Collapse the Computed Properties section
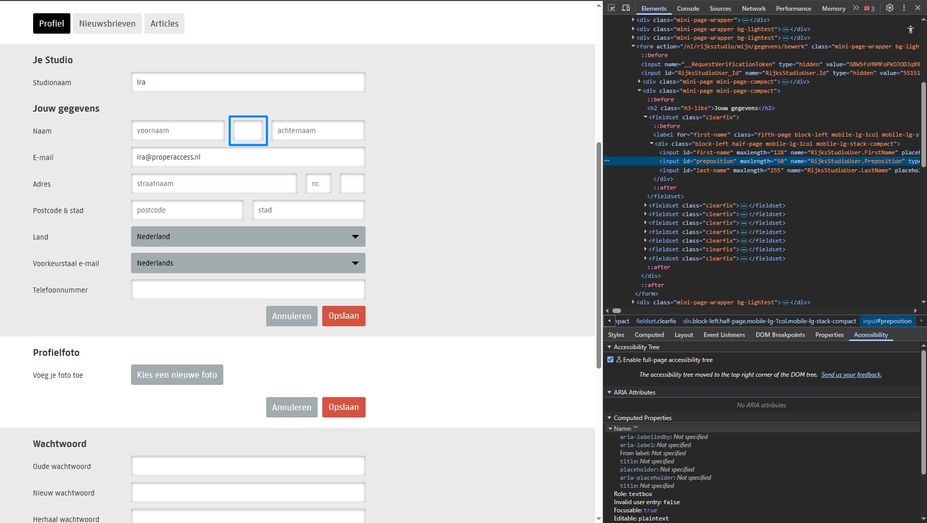 pyautogui.click(x=609, y=418)
